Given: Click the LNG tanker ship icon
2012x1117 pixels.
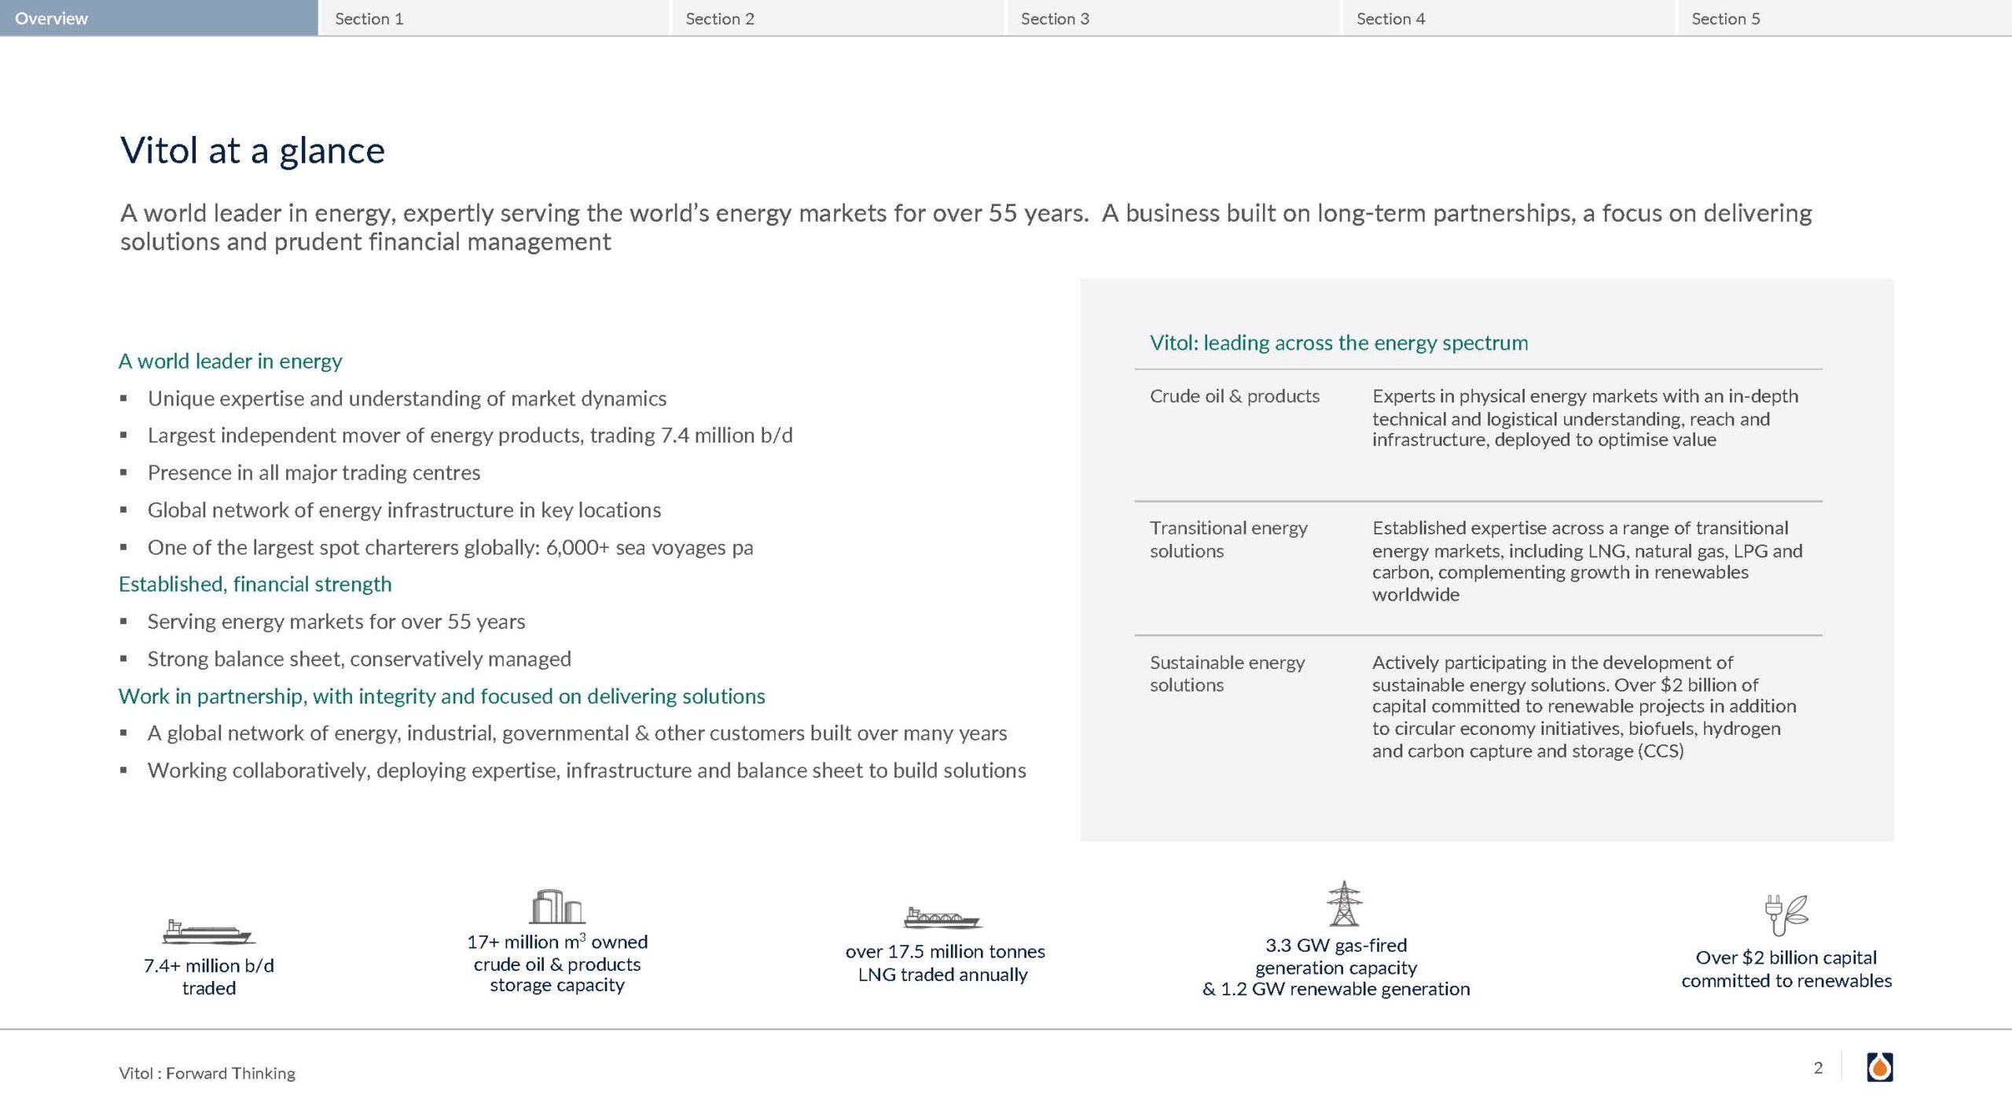Looking at the screenshot, I should pyautogui.click(x=942, y=917).
